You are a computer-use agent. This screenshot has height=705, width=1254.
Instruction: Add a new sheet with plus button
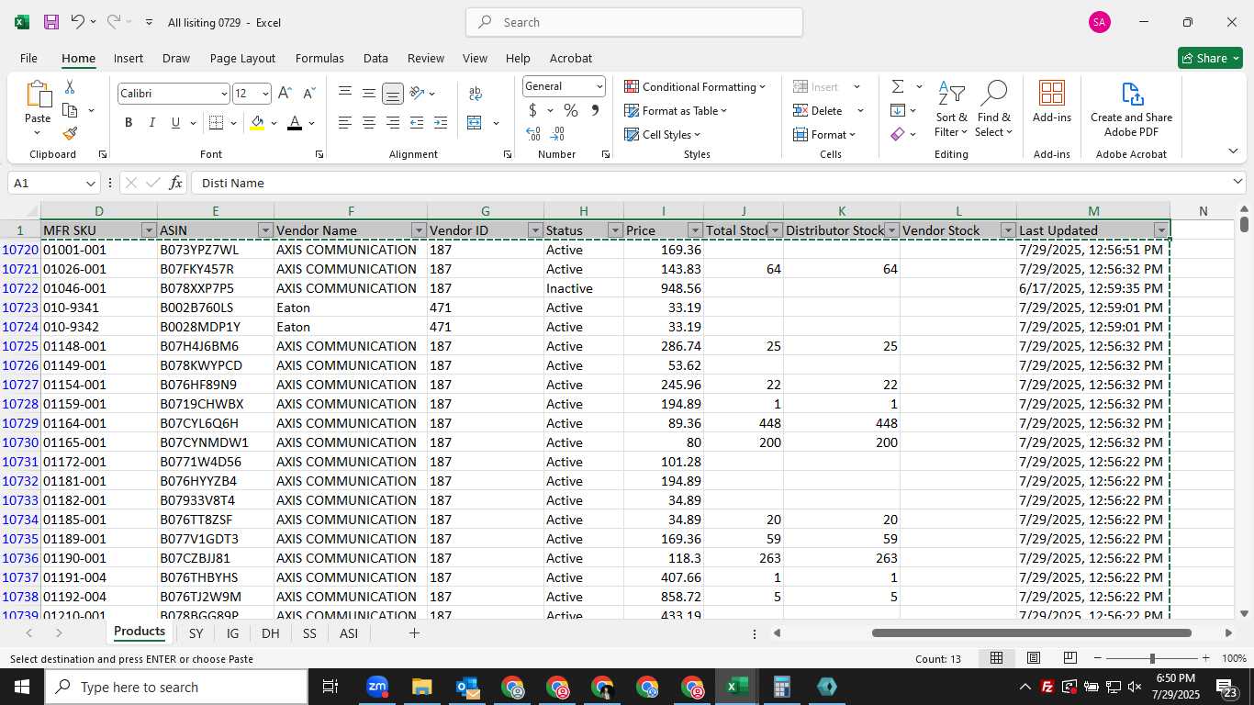click(414, 633)
